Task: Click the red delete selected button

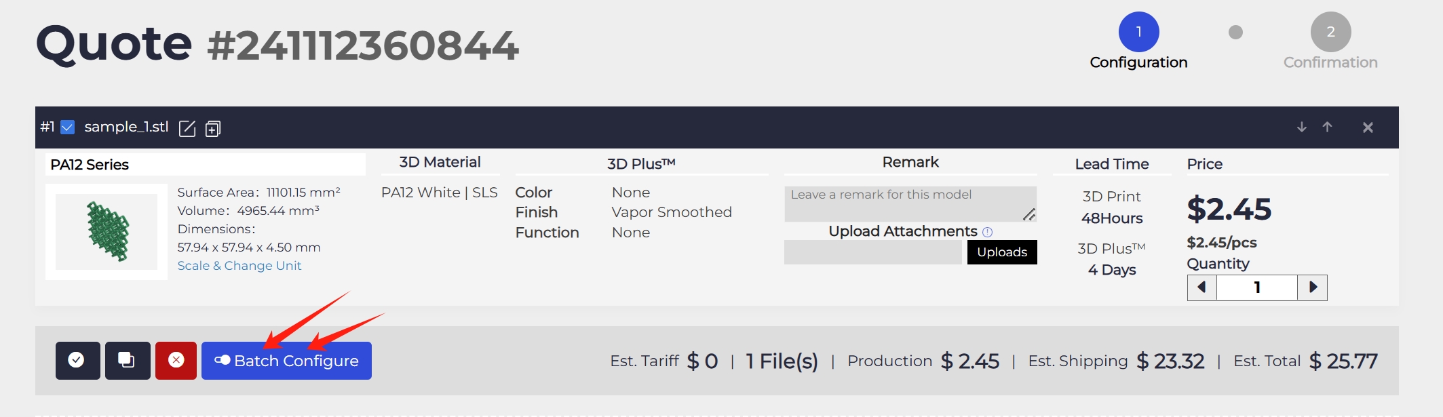Action: coord(176,360)
